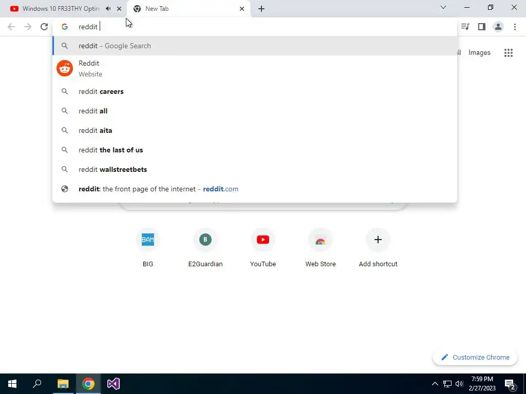The width and height of the screenshot is (526, 394).
Task: Reload the page with the refresh icon
Action: (x=44, y=27)
